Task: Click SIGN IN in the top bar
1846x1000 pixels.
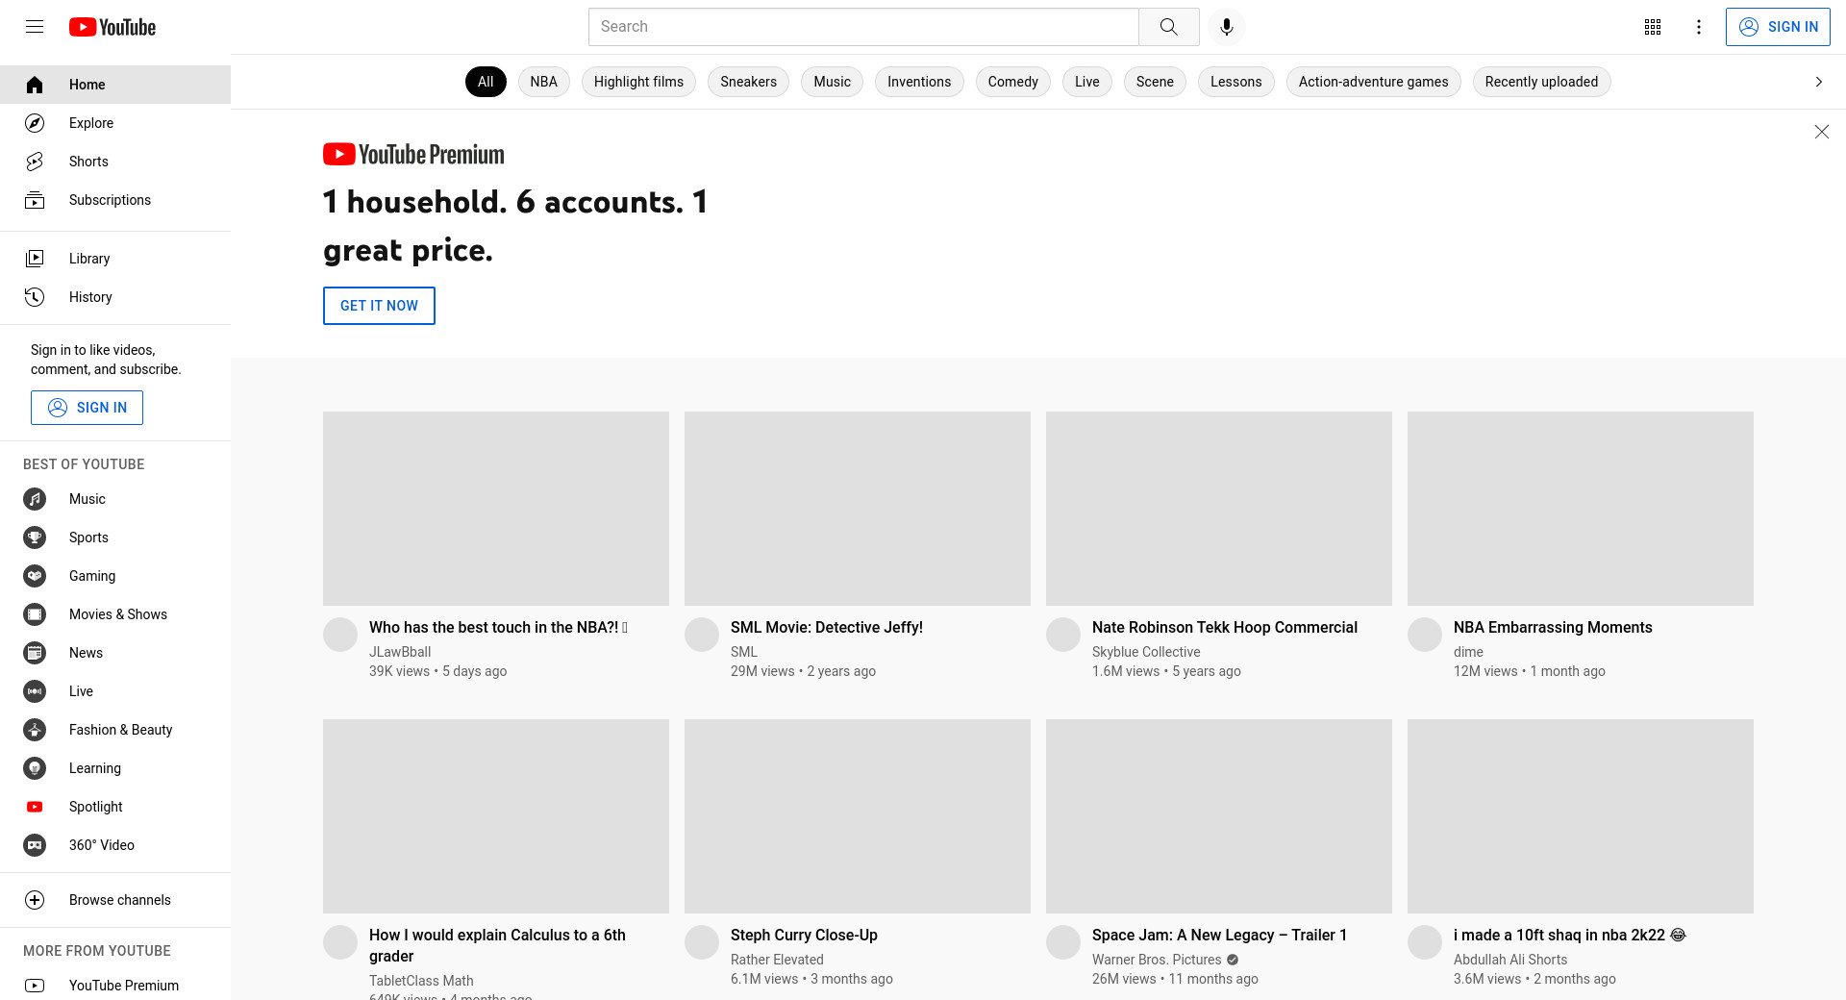Action: tap(1778, 27)
